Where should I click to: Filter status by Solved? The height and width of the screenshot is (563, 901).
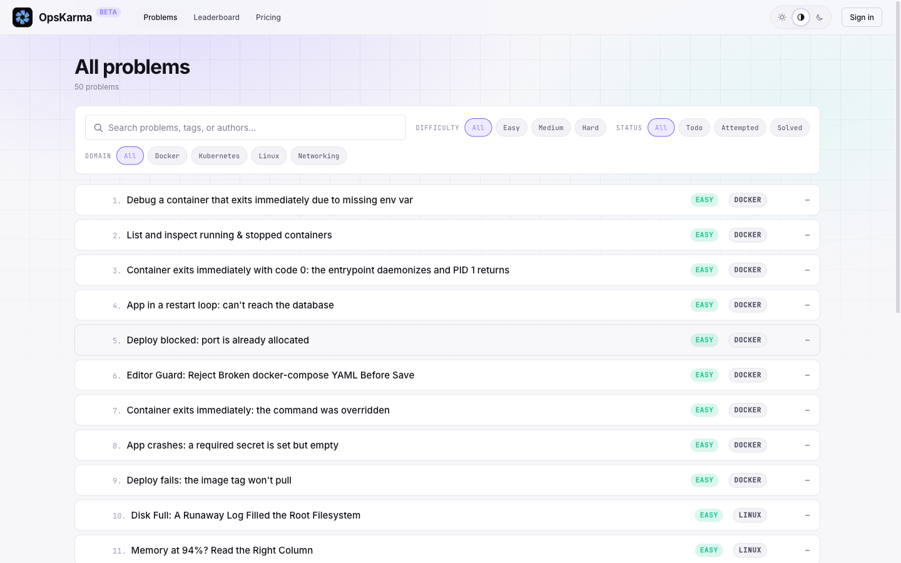pyautogui.click(x=790, y=128)
